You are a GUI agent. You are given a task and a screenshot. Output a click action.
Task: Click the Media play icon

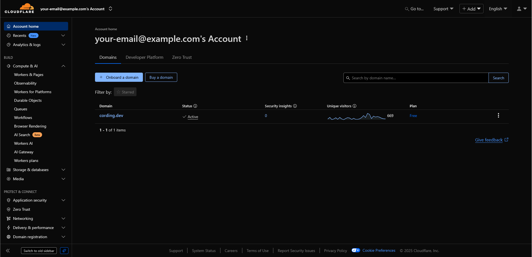[9, 179]
